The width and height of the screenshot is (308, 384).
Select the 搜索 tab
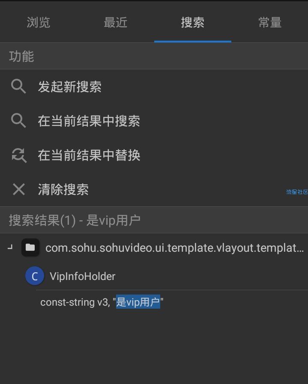pyautogui.click(x=193, y=23)
